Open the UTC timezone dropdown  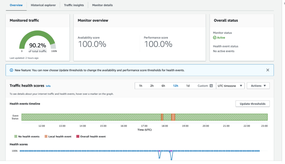[230, 86]
